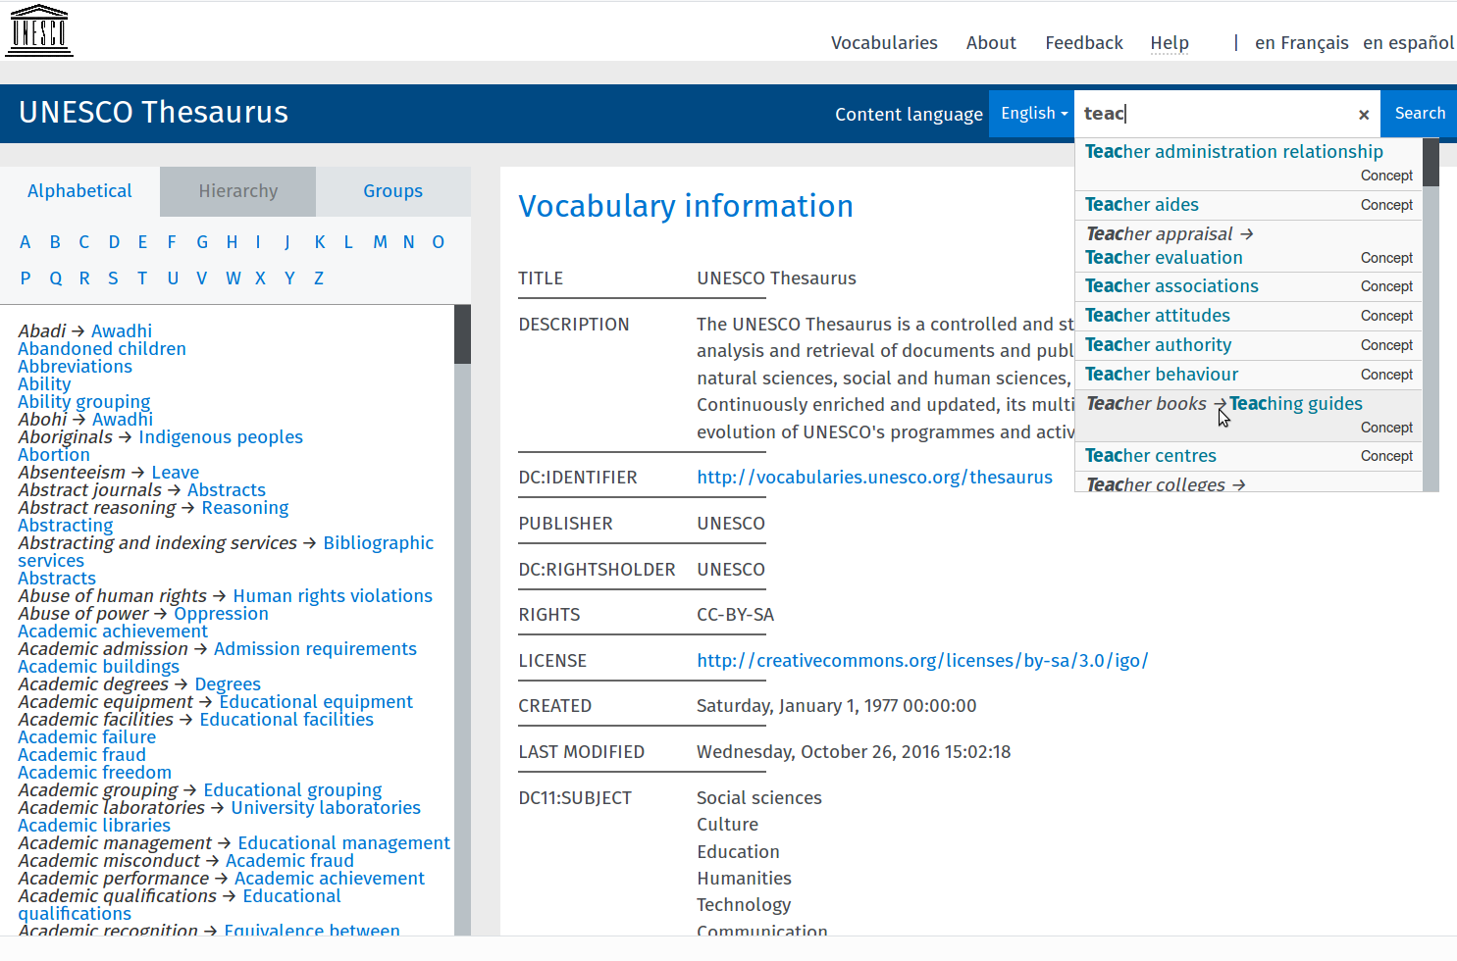Screen dimensions: 1457x961
Task: Open the 'Indigenous peoples' concept link
Action: click(221, 437)
